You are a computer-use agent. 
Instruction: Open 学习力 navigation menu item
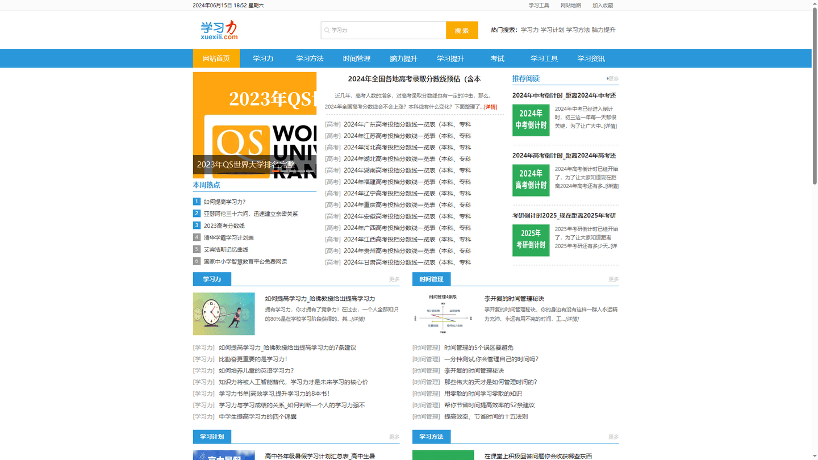coord(263,58)
